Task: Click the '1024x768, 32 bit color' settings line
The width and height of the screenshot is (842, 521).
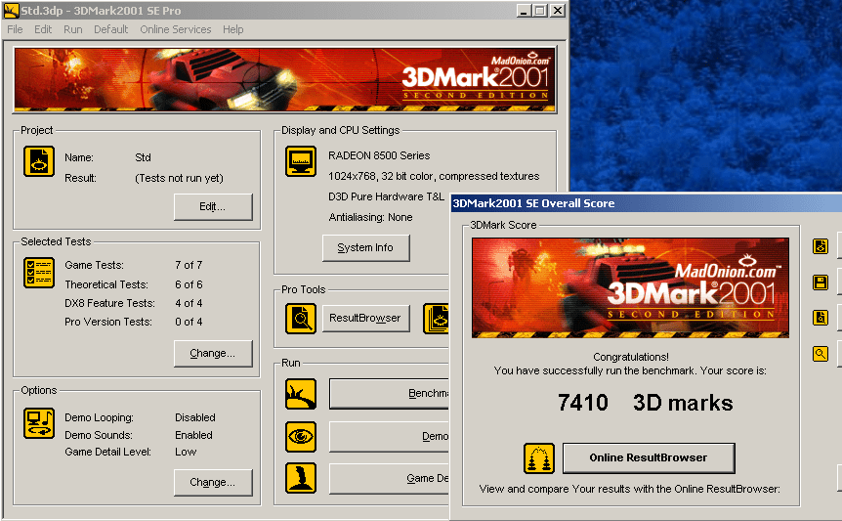Action: click(434, 176)
